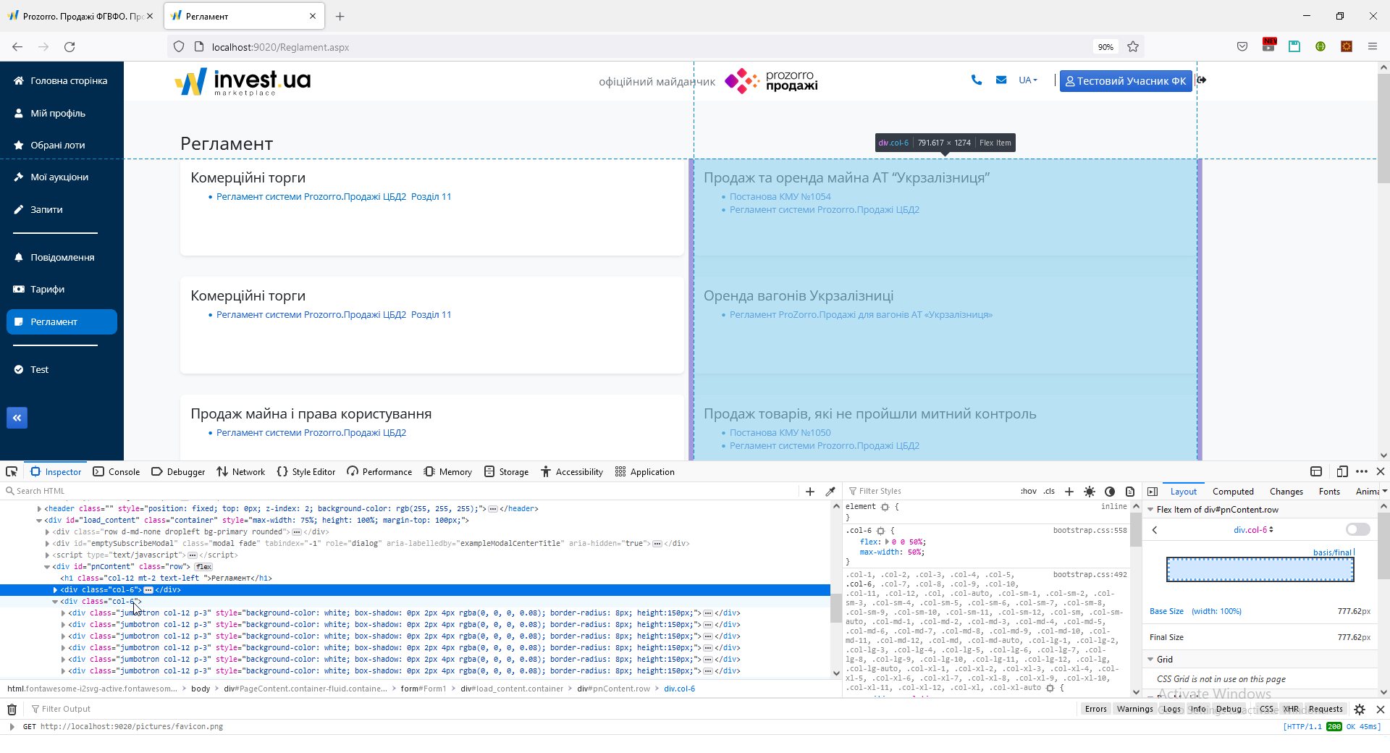
Task: Click the invest.ua marketplace logo
Action: 243,82
